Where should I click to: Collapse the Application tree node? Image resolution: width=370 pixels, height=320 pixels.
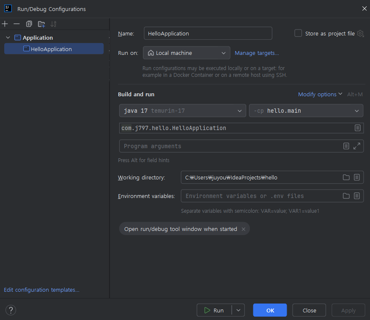pos(8,38)
